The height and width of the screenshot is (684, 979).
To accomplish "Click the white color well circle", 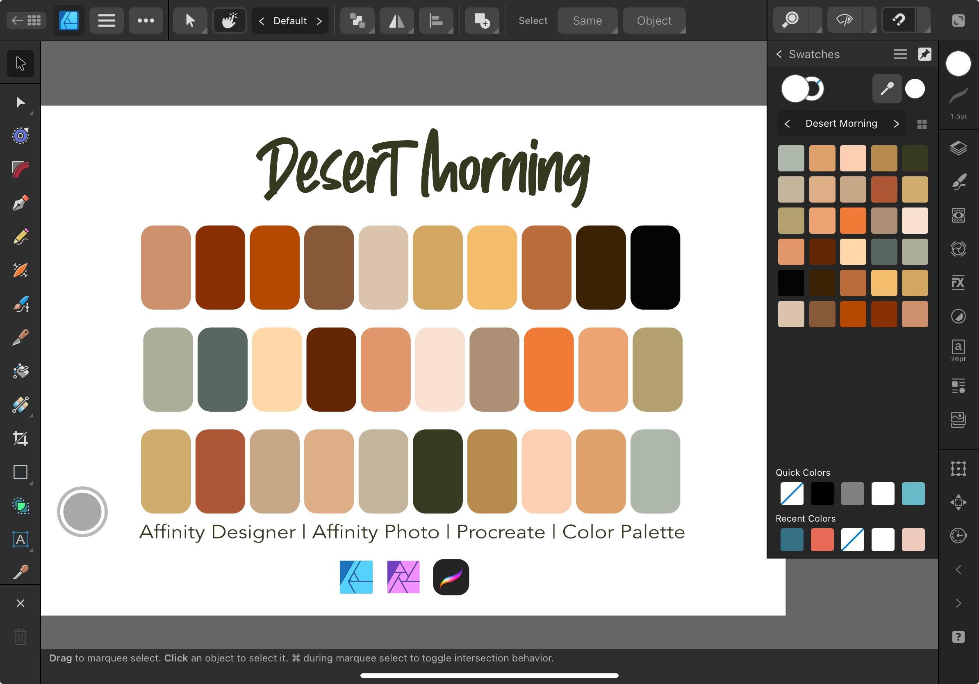I will coord(958,64).
